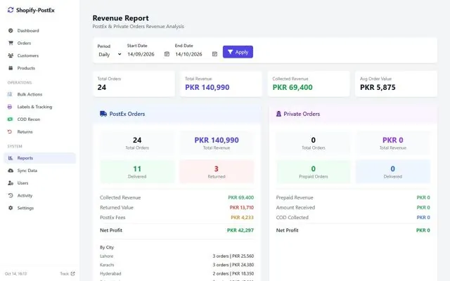This screenshot has width=450, height=281.
Task: Apply the date filter
Action: pos(238,52)
